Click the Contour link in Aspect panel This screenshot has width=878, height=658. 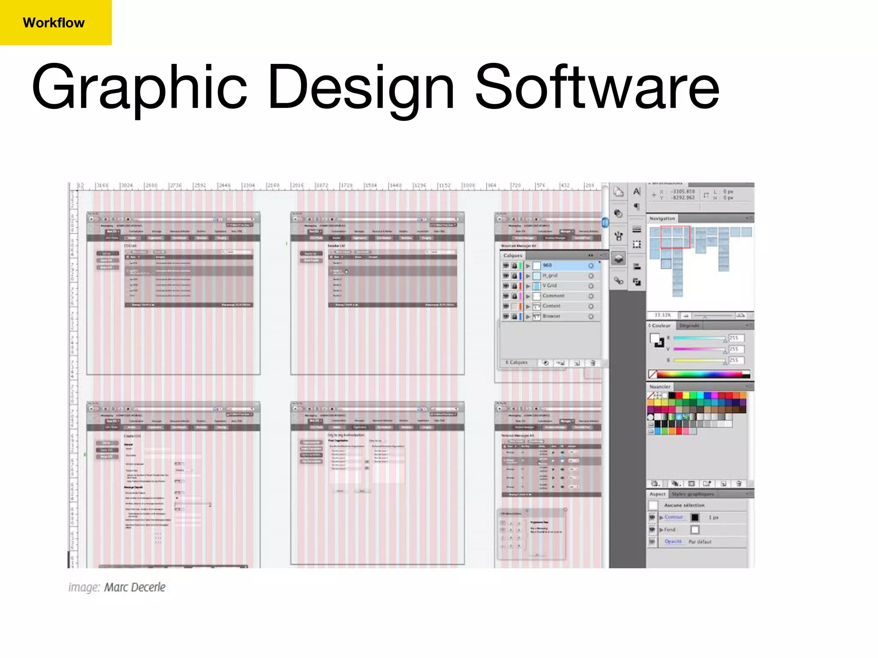coord(674,517)
